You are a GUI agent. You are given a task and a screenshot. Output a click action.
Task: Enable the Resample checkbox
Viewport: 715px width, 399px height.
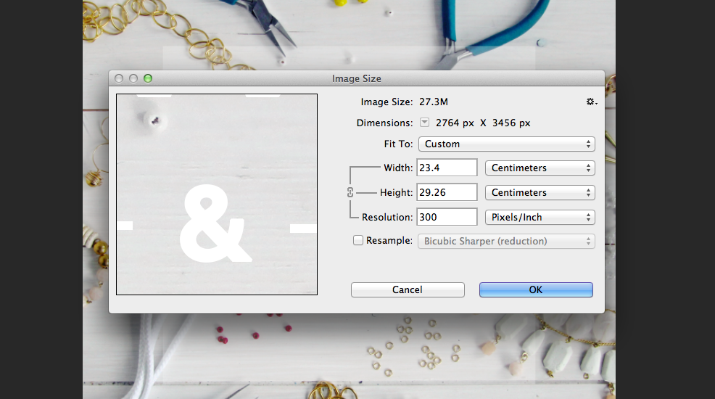pyautogui.click(x=358, y=240)
